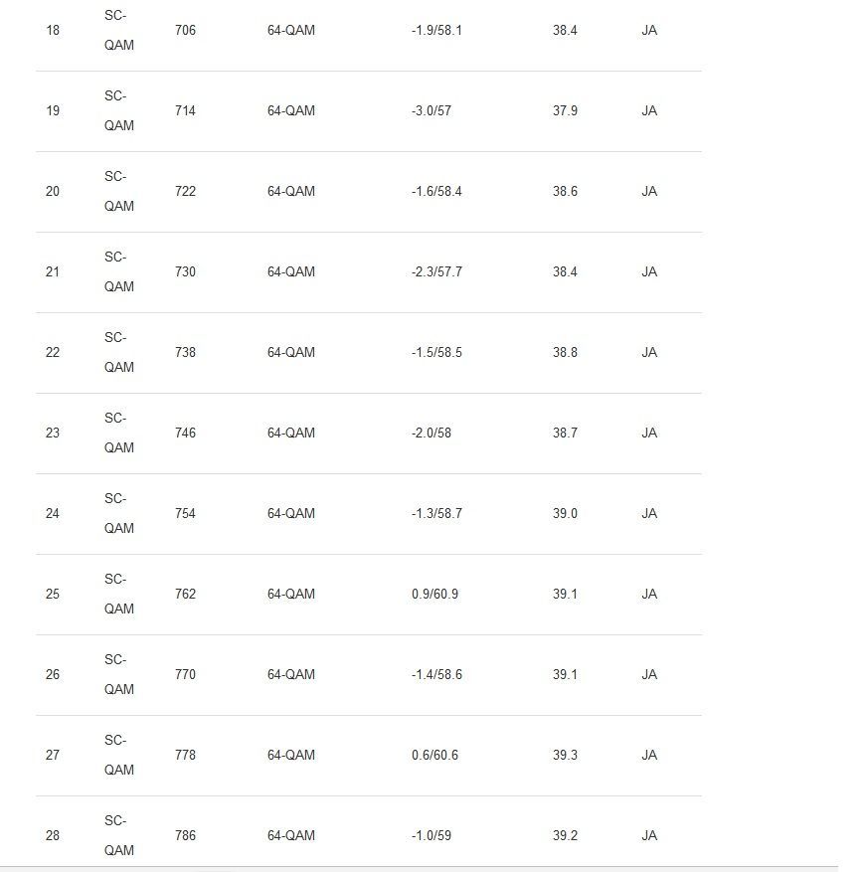Click the 714 frequency cell
The height and width of the screenshot is (872, 865).
(x=185, y=111)
